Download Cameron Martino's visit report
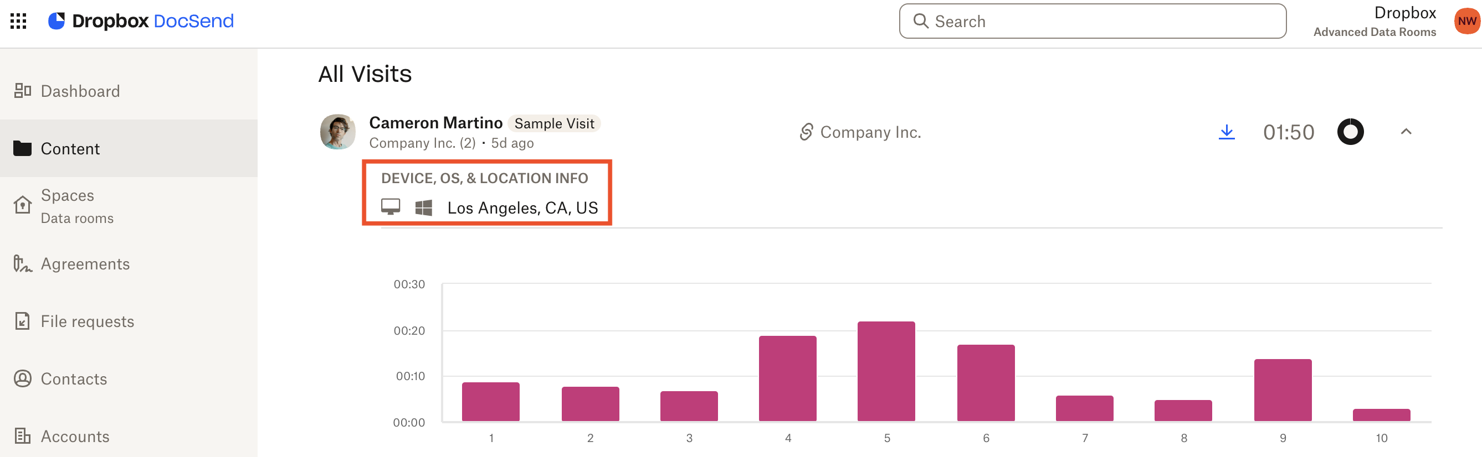1482x457 pixels. (x=1226, y=132)
